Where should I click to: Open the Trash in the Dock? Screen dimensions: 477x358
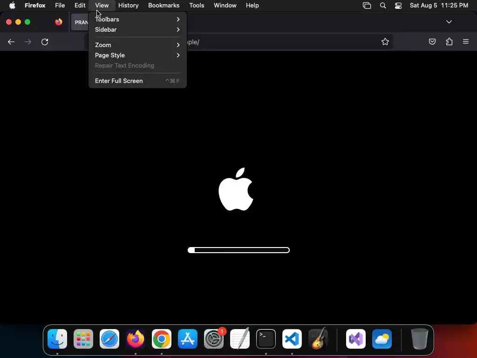point(420,339)
